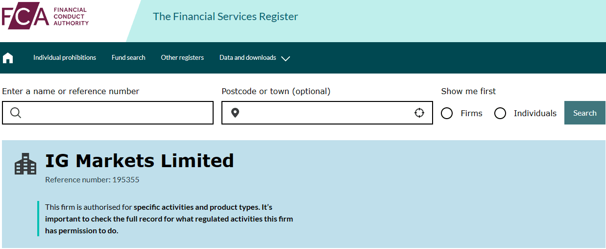Use current location crosshair icon

click(x=419, y=113)
